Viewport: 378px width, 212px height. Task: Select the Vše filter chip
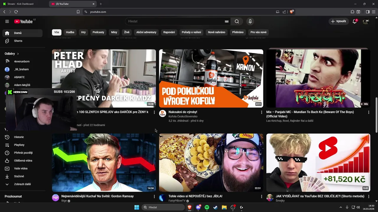pos(56,32)
